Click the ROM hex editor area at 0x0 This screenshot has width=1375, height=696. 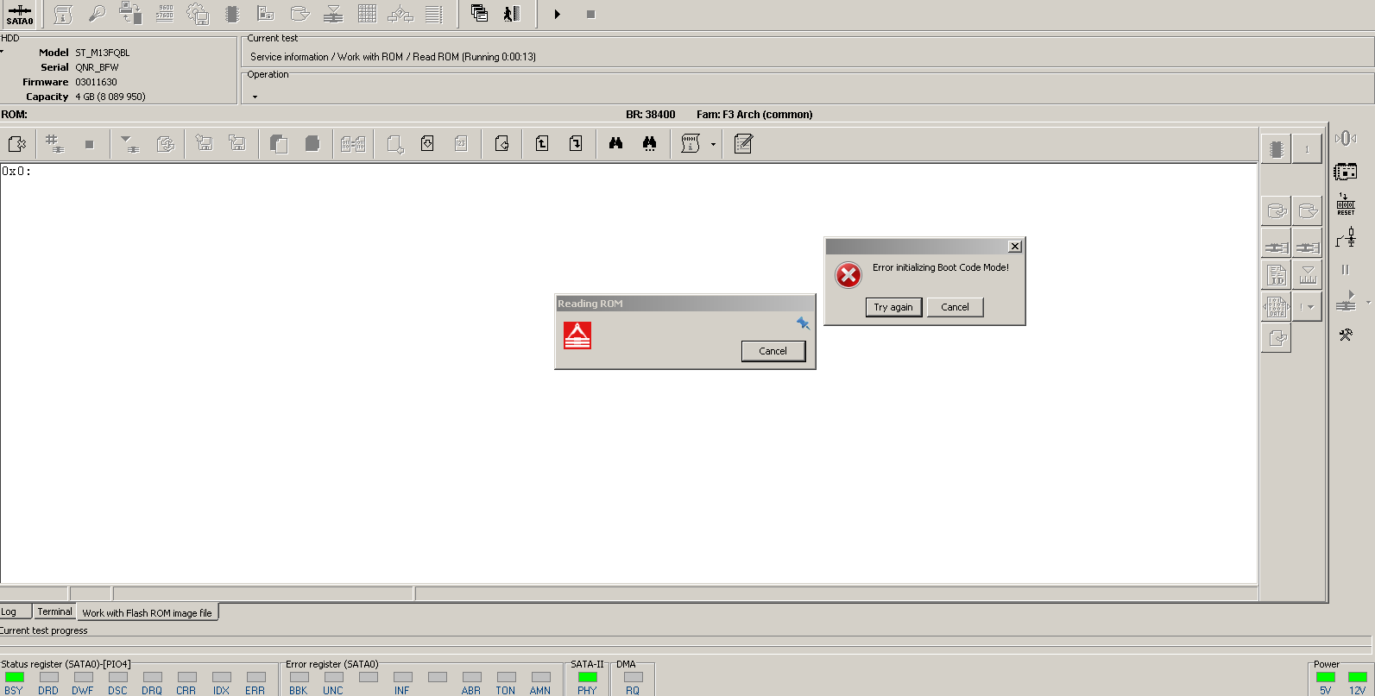(x=628, y=373)
